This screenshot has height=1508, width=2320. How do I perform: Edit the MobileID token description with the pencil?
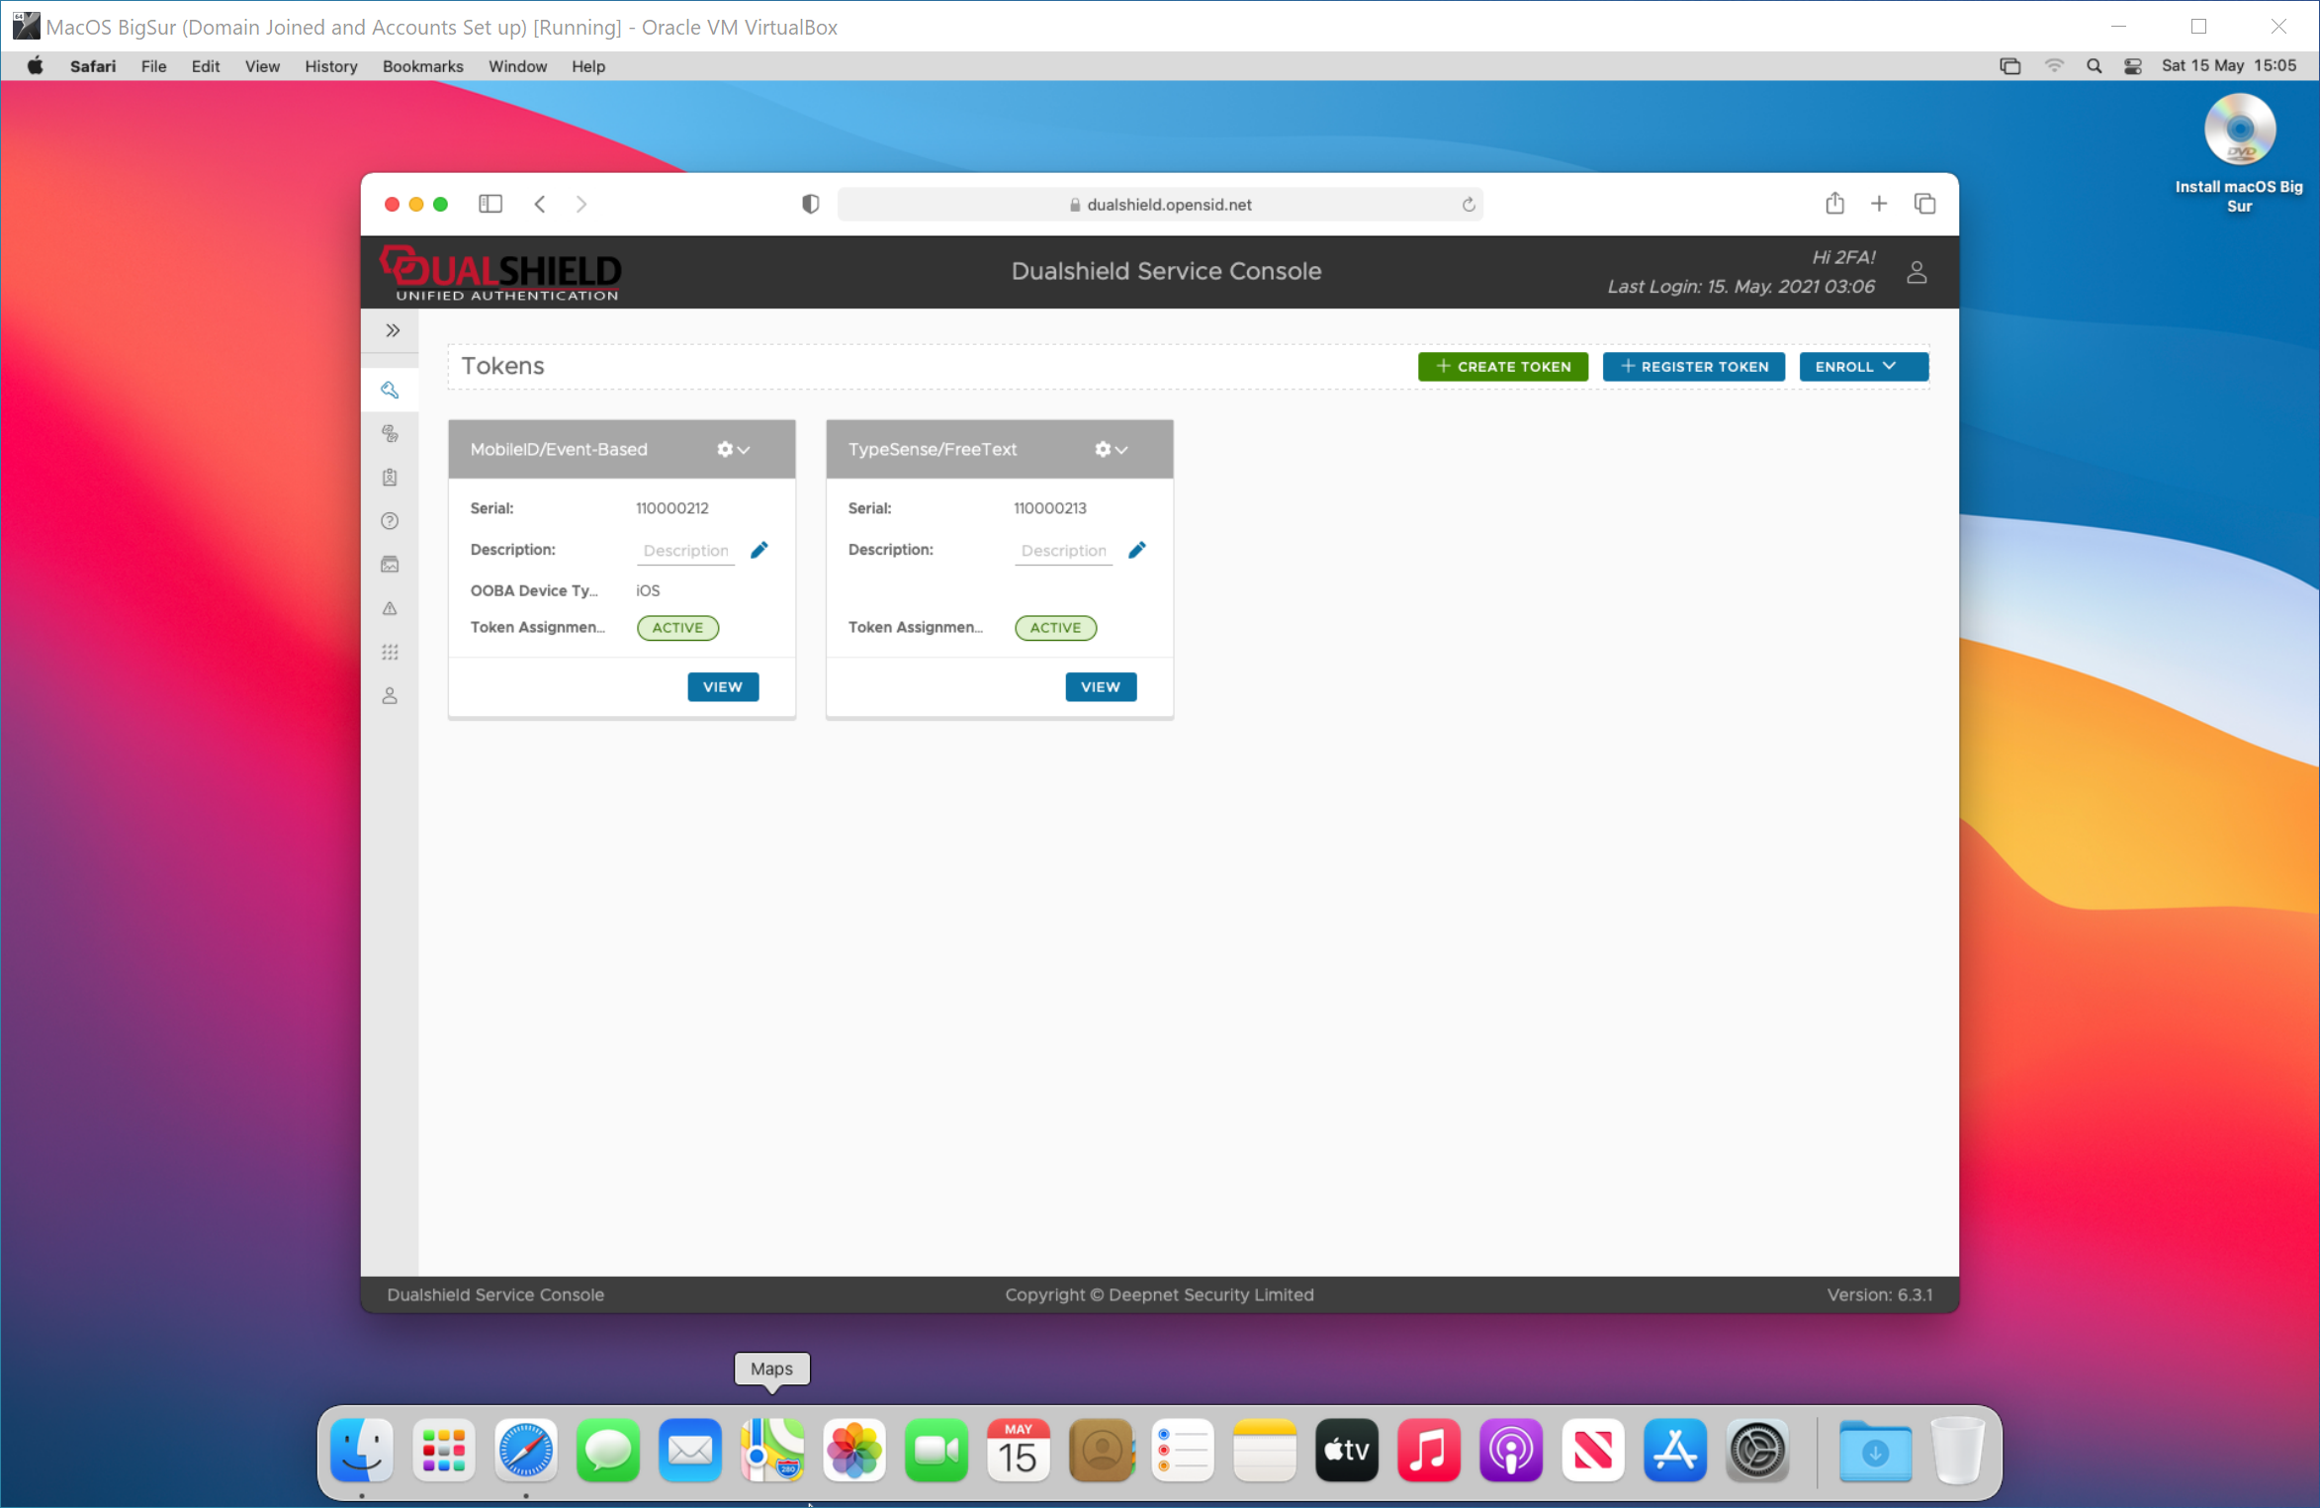758,550
